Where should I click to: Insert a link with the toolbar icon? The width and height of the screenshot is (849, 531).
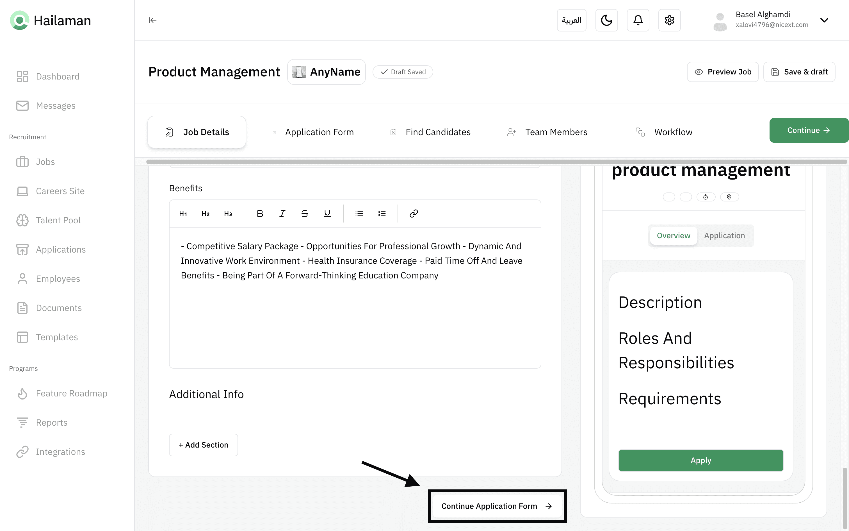point(414,214)
